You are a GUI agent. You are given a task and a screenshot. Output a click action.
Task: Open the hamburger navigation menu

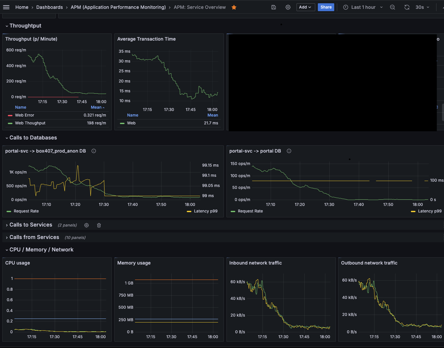6,7
